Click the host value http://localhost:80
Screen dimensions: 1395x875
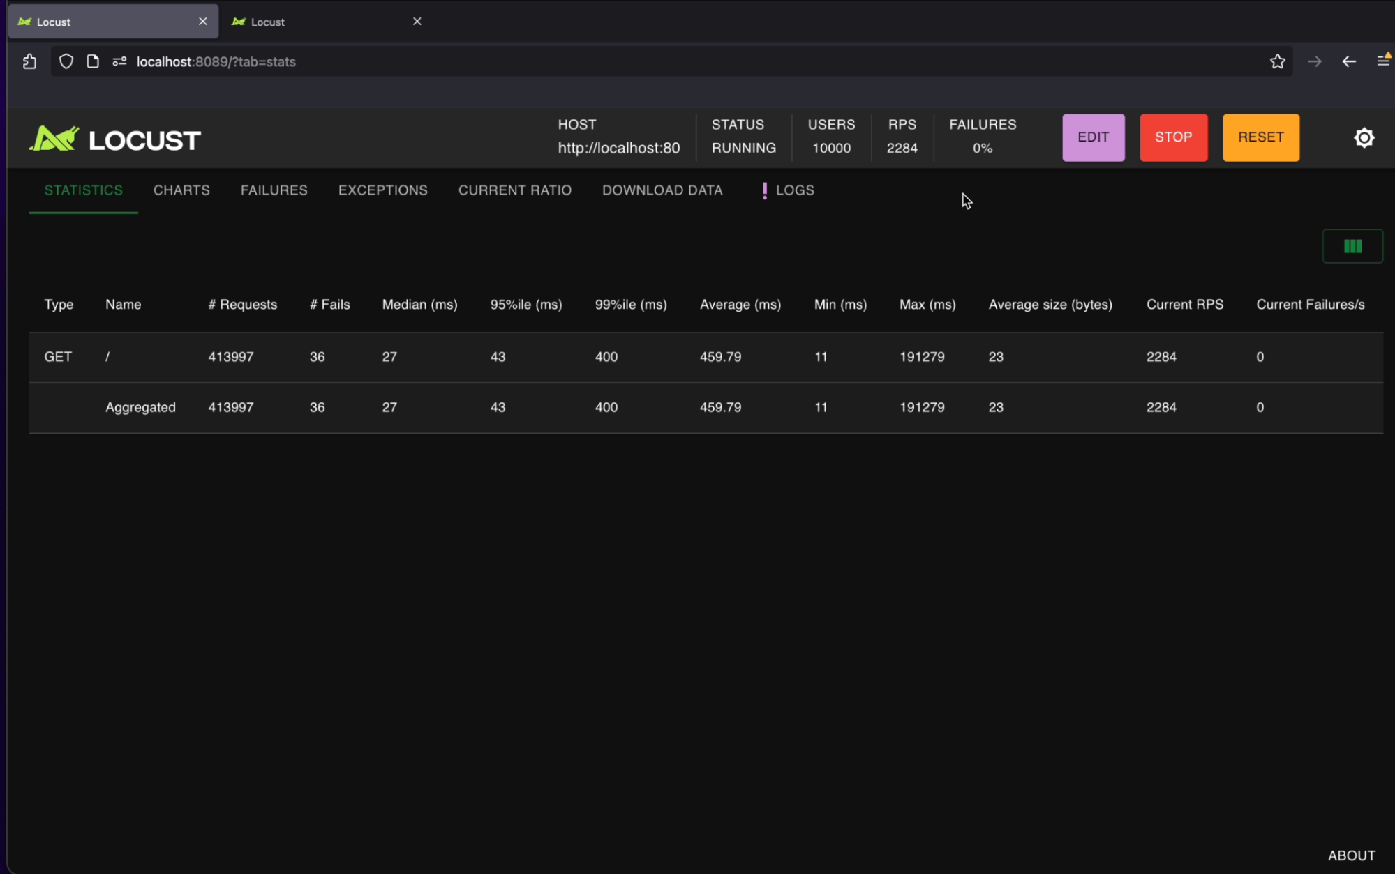618,148
